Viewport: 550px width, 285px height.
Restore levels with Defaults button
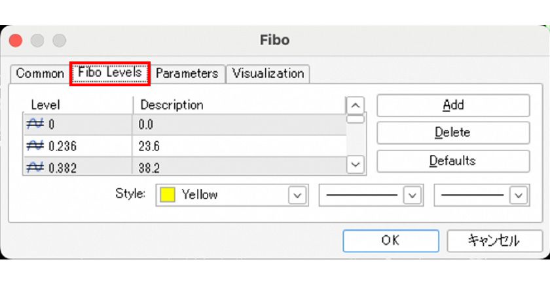click(x=452, y=161)
